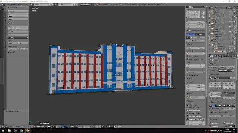Open the Render properties tab camera icon
Screen dimensions: 238x133
215,56
